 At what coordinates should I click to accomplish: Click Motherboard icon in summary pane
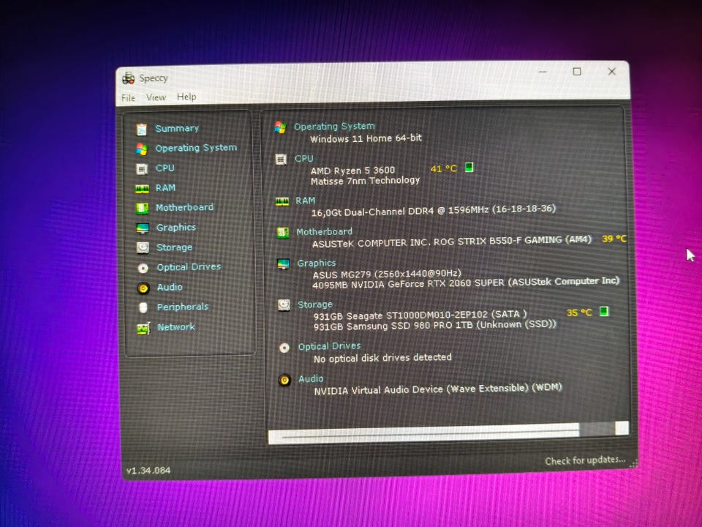(283, 233)
